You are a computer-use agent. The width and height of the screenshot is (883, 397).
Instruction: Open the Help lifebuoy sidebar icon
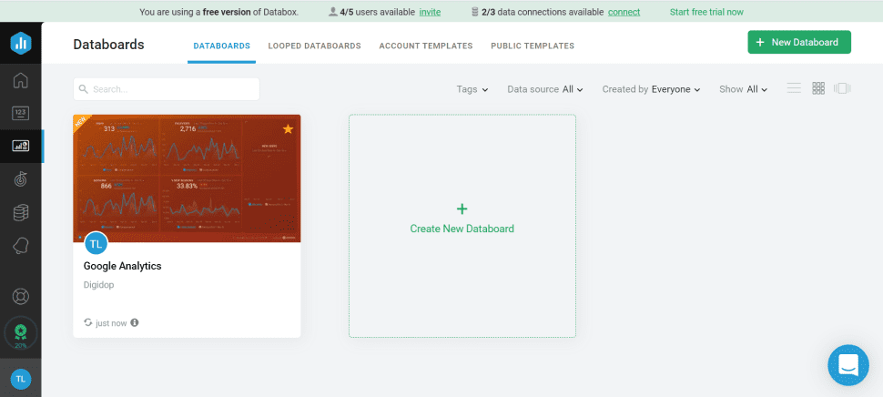(x=20, y=297)
